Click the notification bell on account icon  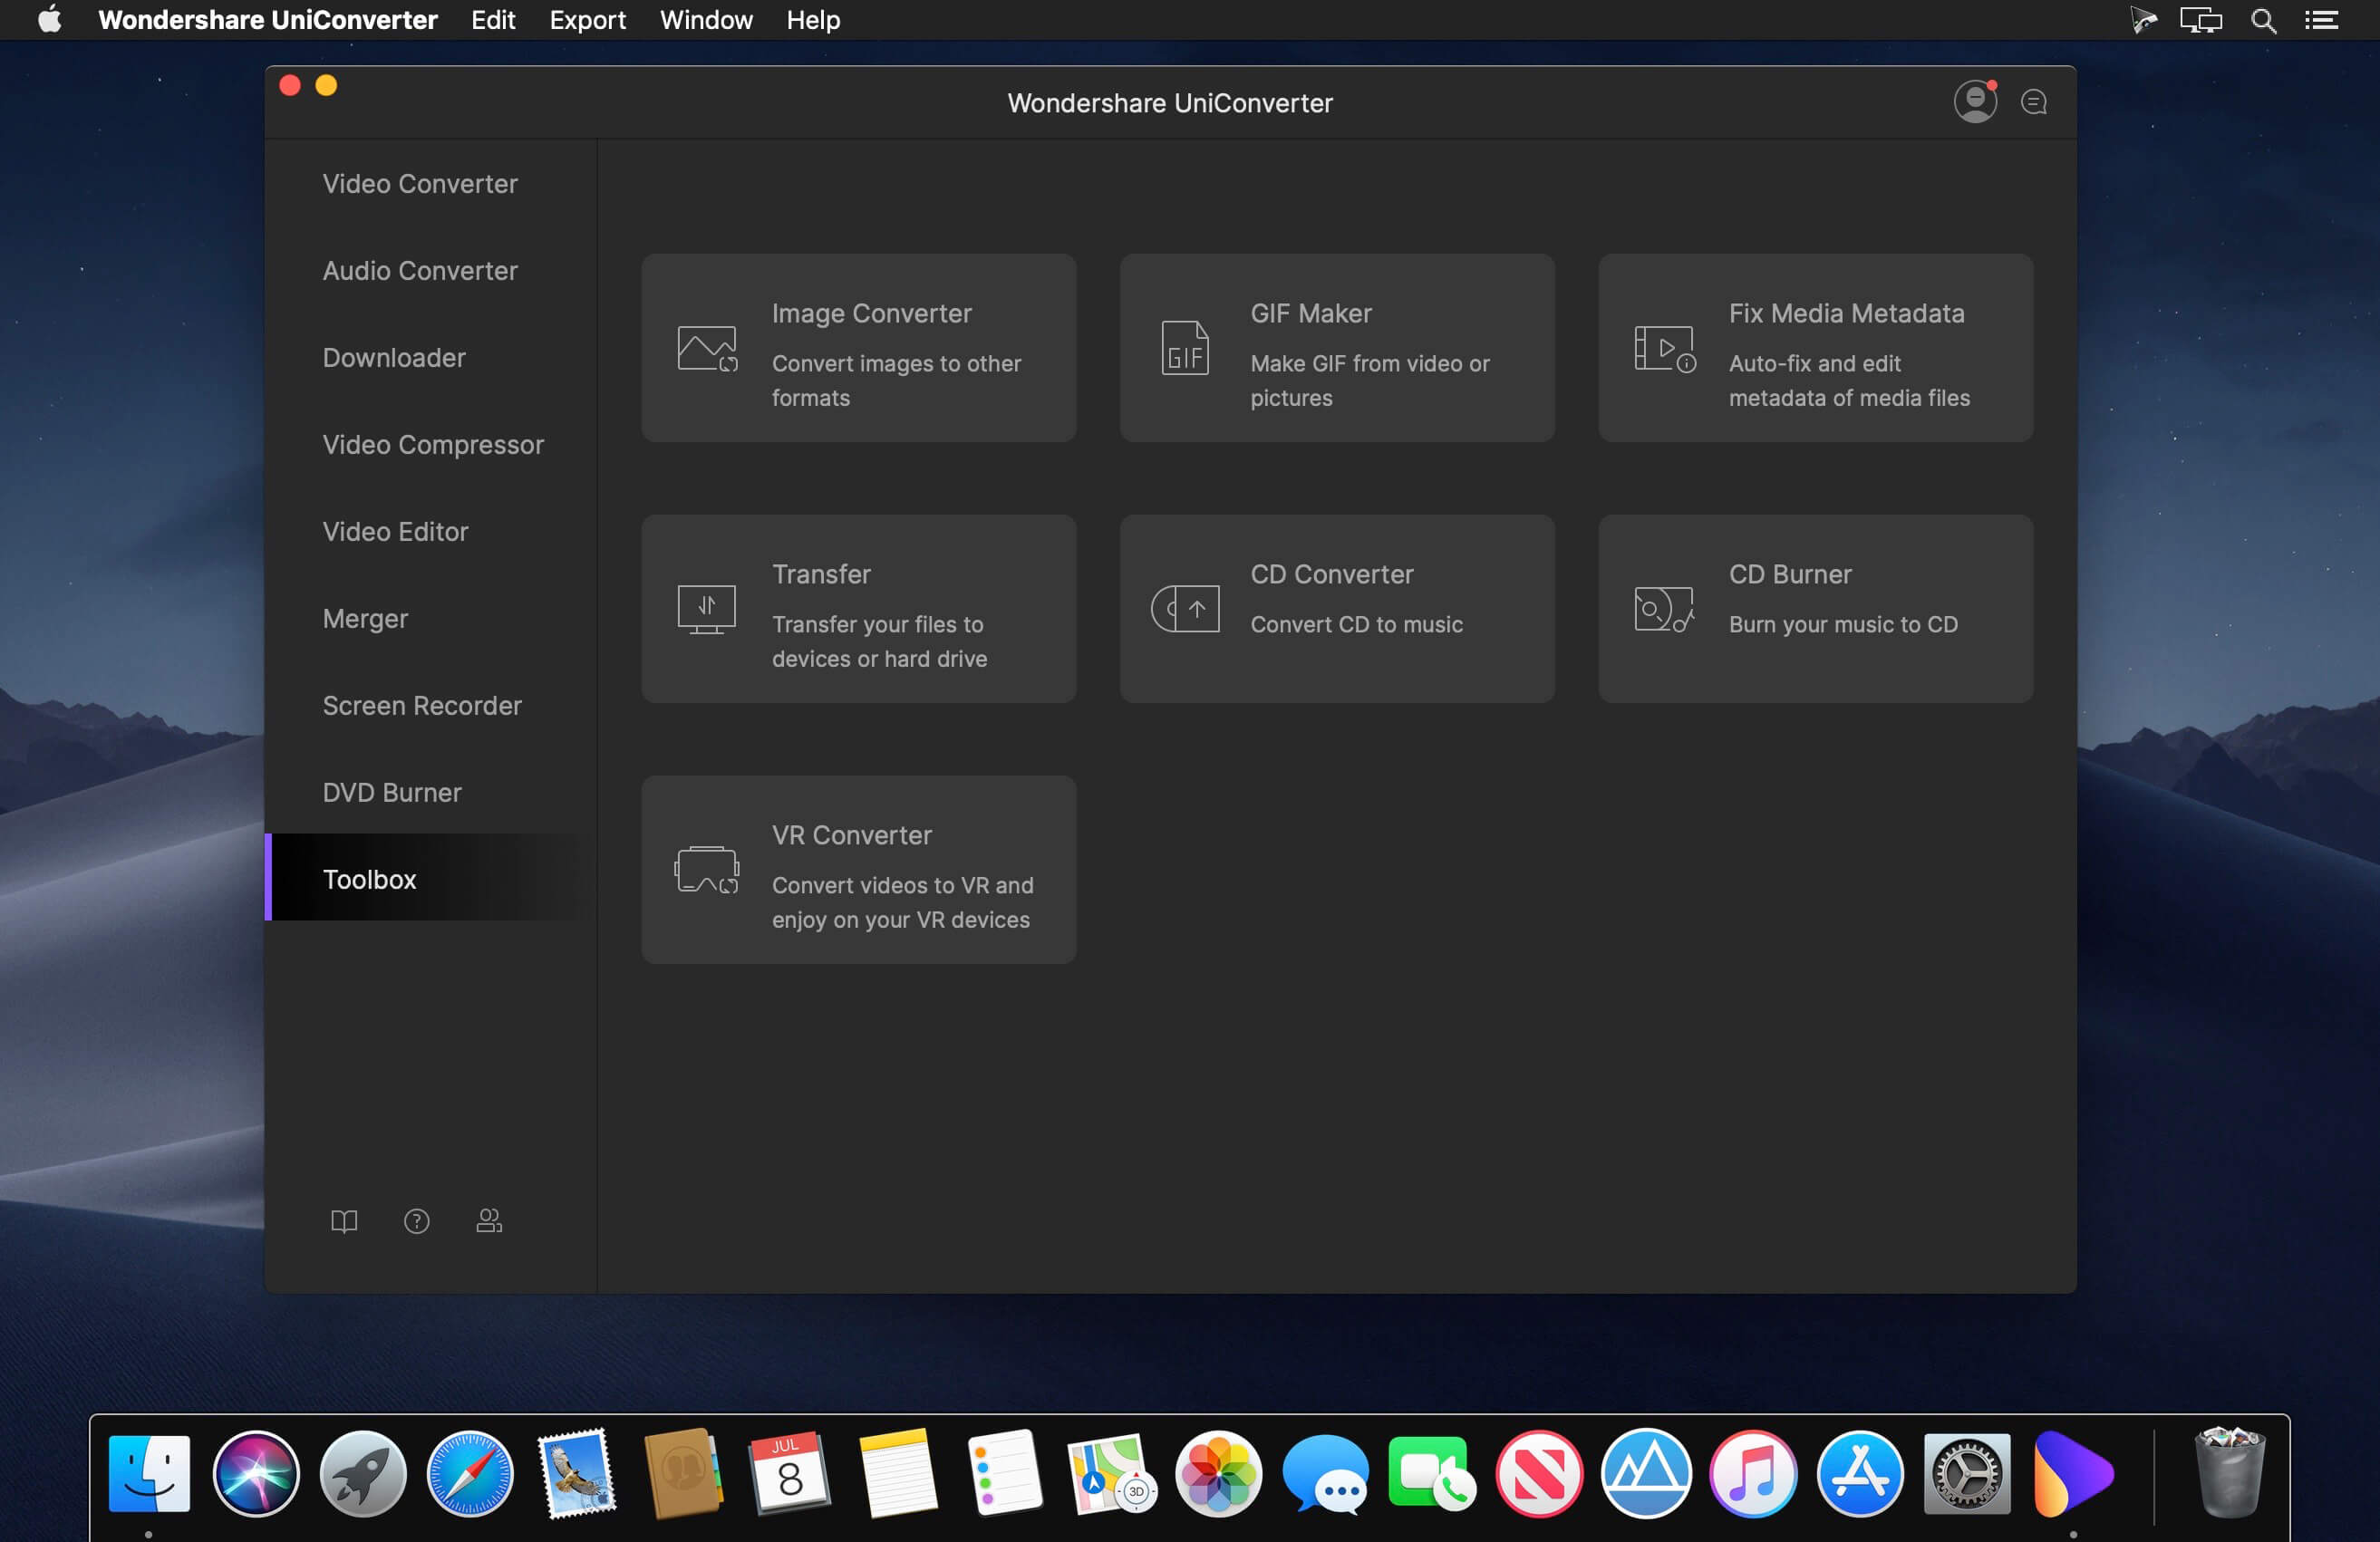tap(1991, 85)
